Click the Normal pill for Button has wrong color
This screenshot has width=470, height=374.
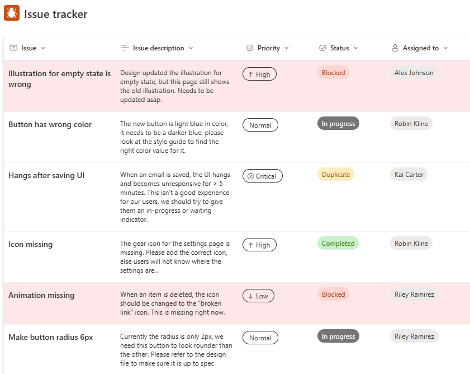260,124
